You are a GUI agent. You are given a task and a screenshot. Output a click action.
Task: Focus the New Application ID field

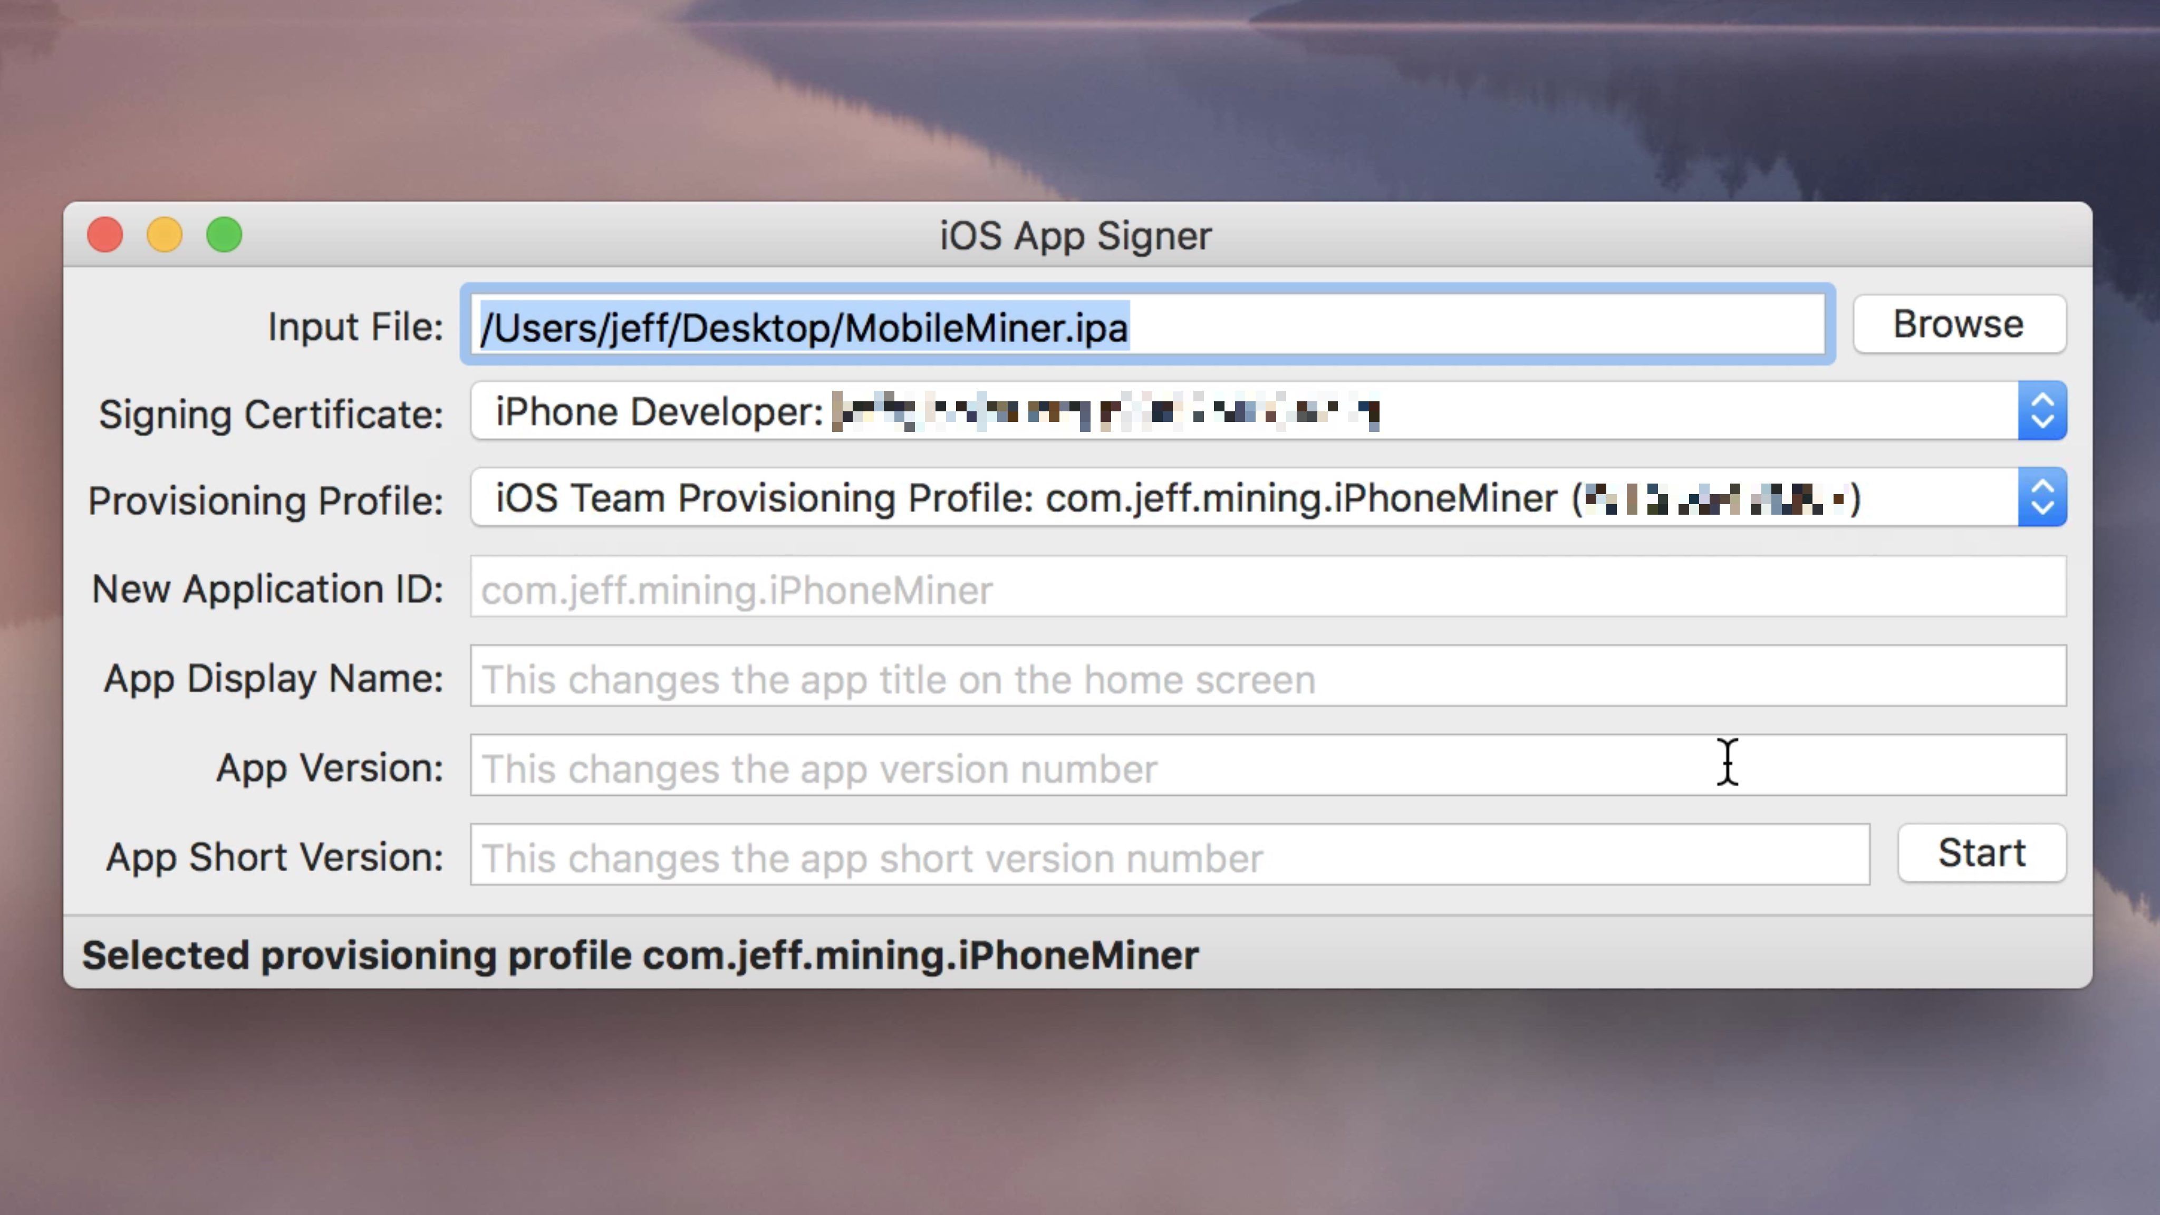click(x=1268, y=587)
